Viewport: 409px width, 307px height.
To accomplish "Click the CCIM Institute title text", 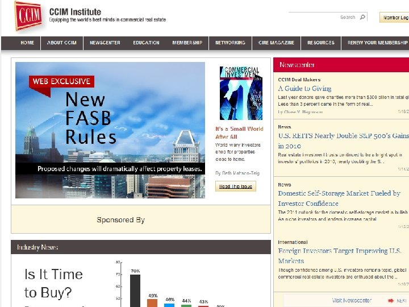I will 75,12.
